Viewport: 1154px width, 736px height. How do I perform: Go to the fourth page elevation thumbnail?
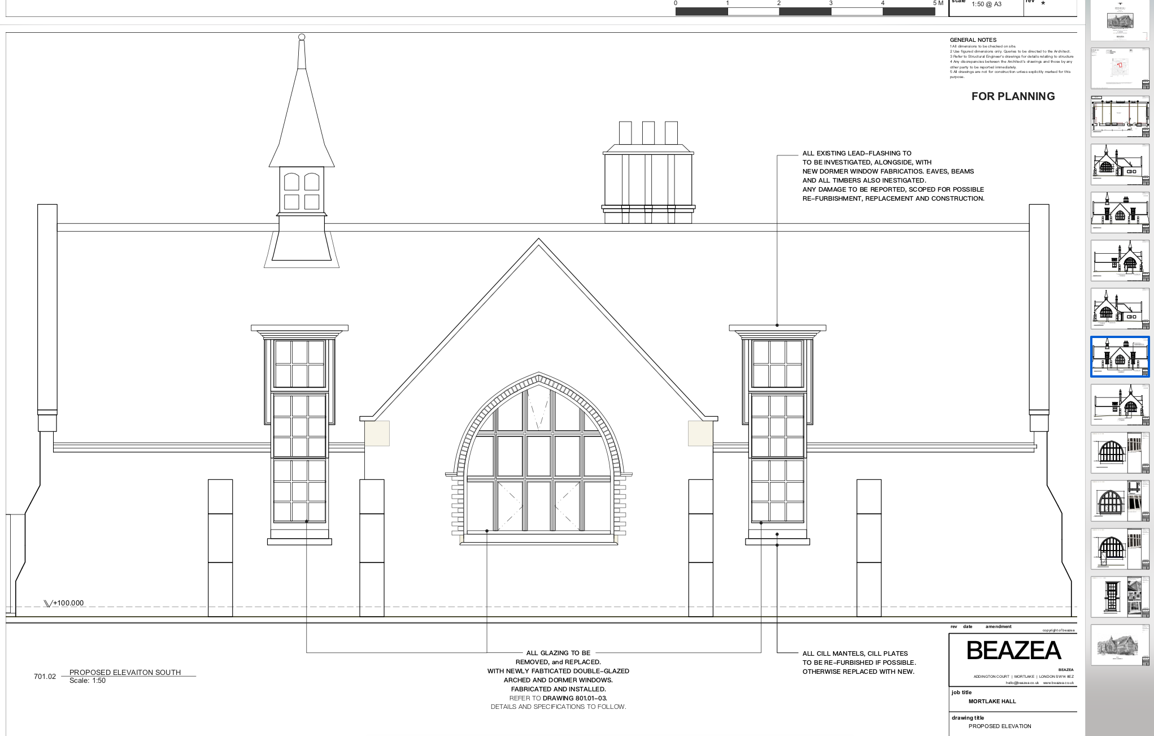point(1120,164)
